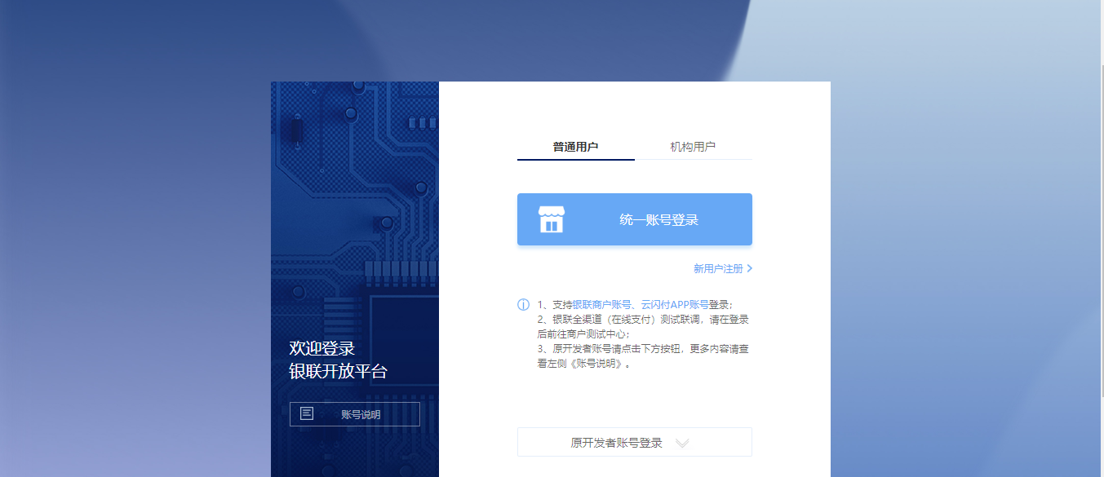Viewport: 1104px width, 477px height.
Task: Click the 银联开放平台 platform title
Action: (338, 372)
